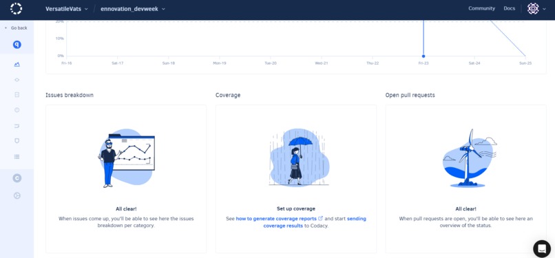This screenshot has width=555, height=258.
Task: Click the 'Open pull requests' heading
Action: (410, 95)
